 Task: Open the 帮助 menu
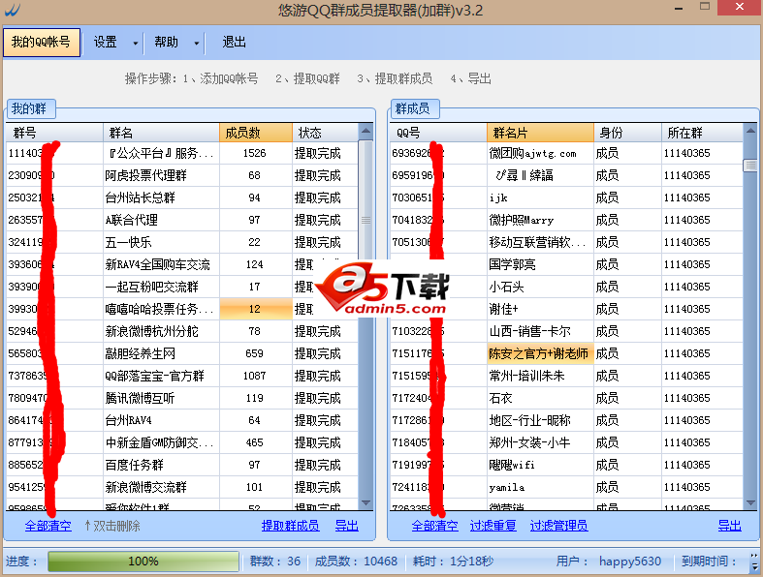[167, 43]
